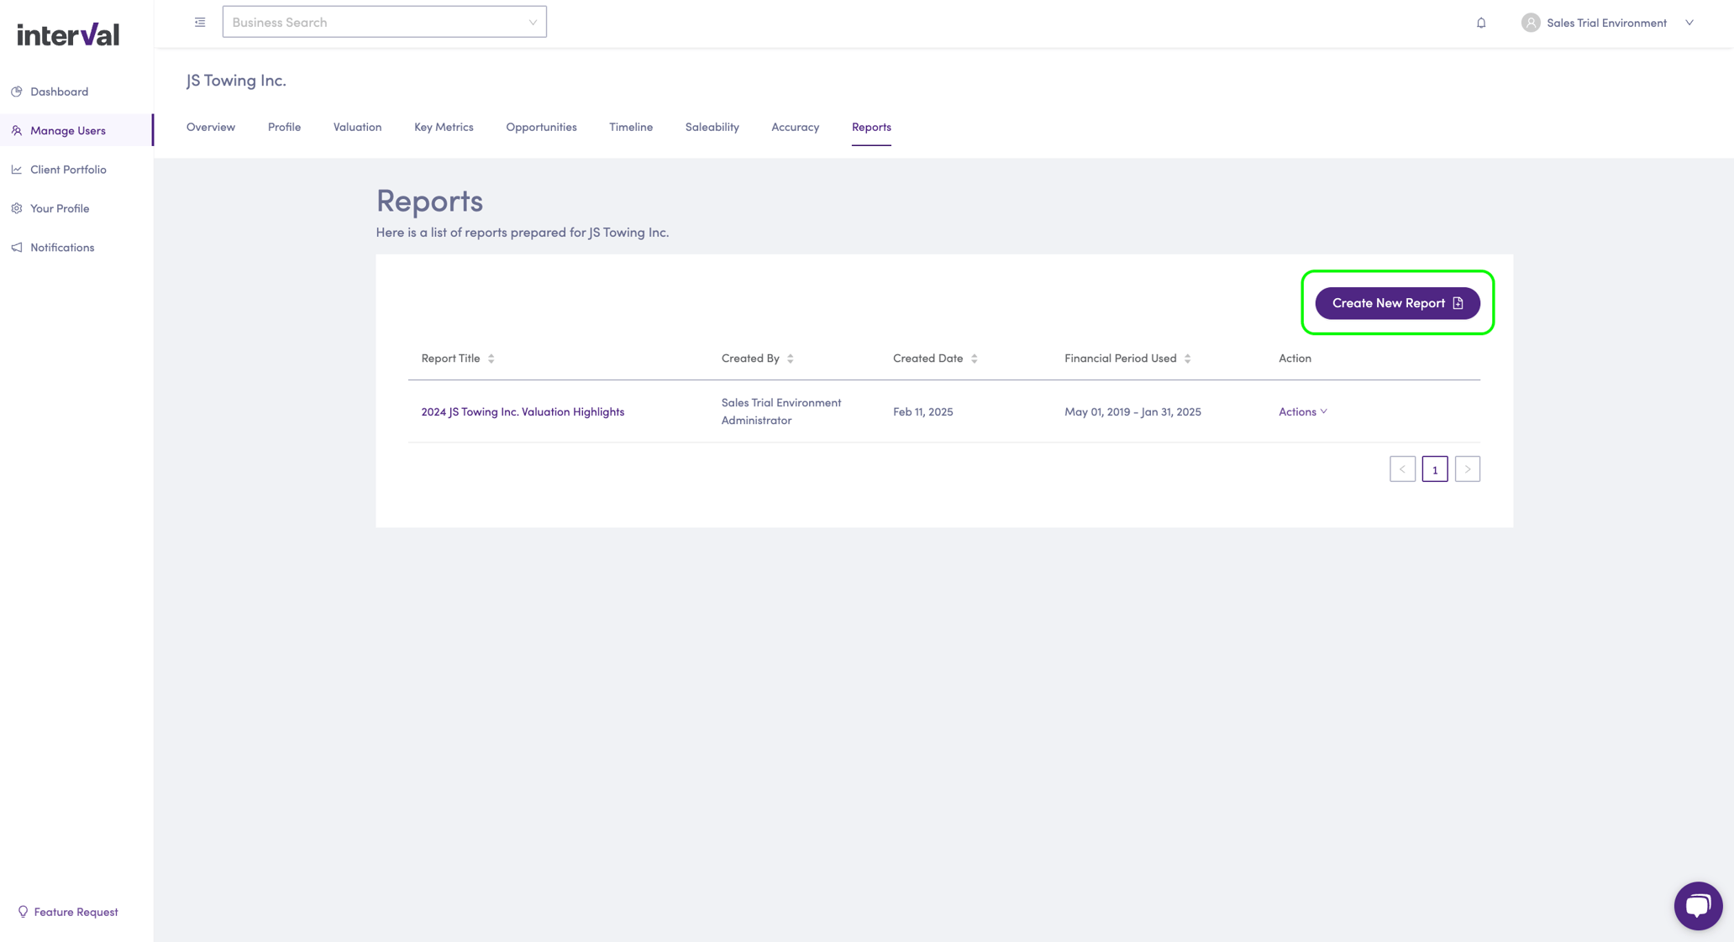Switch to the Timeline tab
1734x942 pixels.
tap(631, 127)
